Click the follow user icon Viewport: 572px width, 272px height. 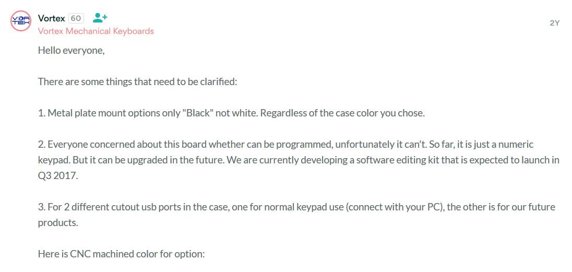[x=100, y=18]
